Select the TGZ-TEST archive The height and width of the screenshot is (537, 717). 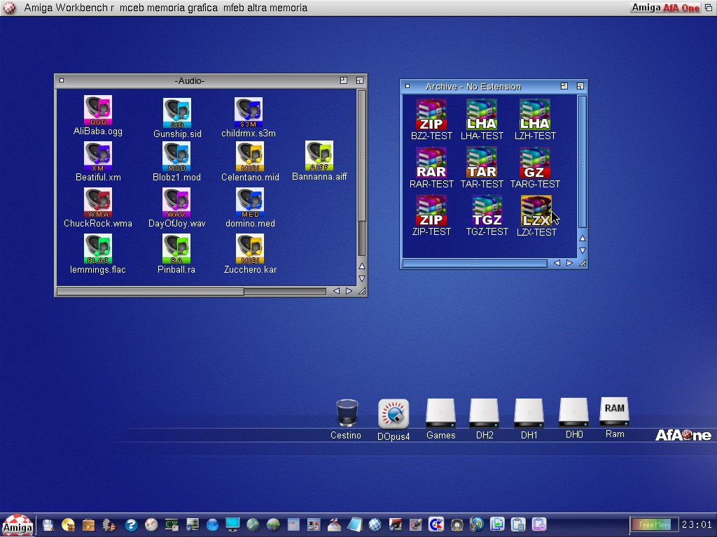pos(487,211)
